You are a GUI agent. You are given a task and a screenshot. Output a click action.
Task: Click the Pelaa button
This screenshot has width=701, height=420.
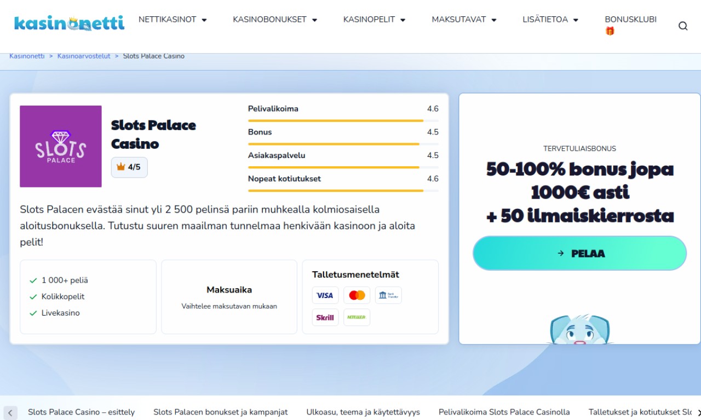click(579, 253)
